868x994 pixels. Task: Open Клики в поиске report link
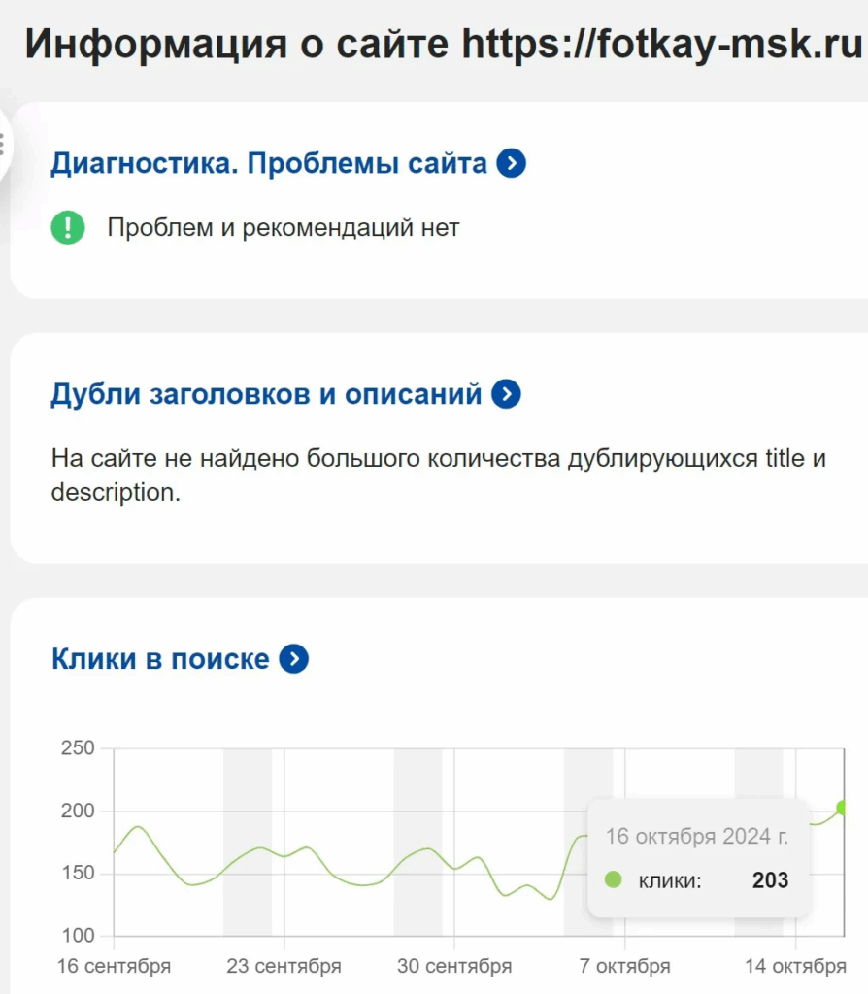(x=160, y=659)
